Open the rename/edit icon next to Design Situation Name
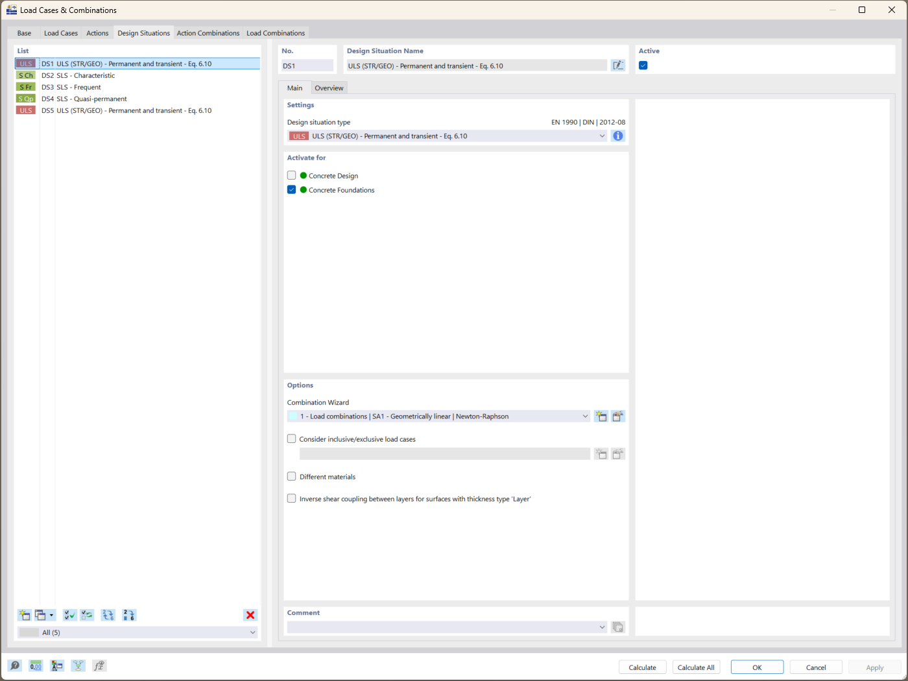This screenshot has width=908, height=681. pyautogui.click(x=618, y=65)
